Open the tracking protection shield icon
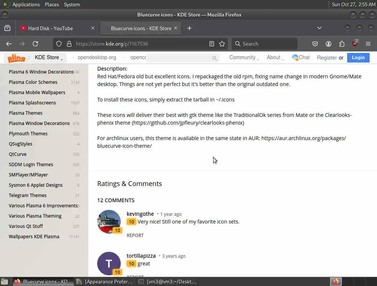Image resolution: width=377 pixels, height=286 pixels. (x=59, y=44)
